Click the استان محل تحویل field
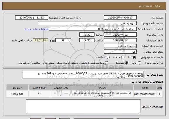Image resolution: width=169 pixels, height=119 pixels. (120, 46)
